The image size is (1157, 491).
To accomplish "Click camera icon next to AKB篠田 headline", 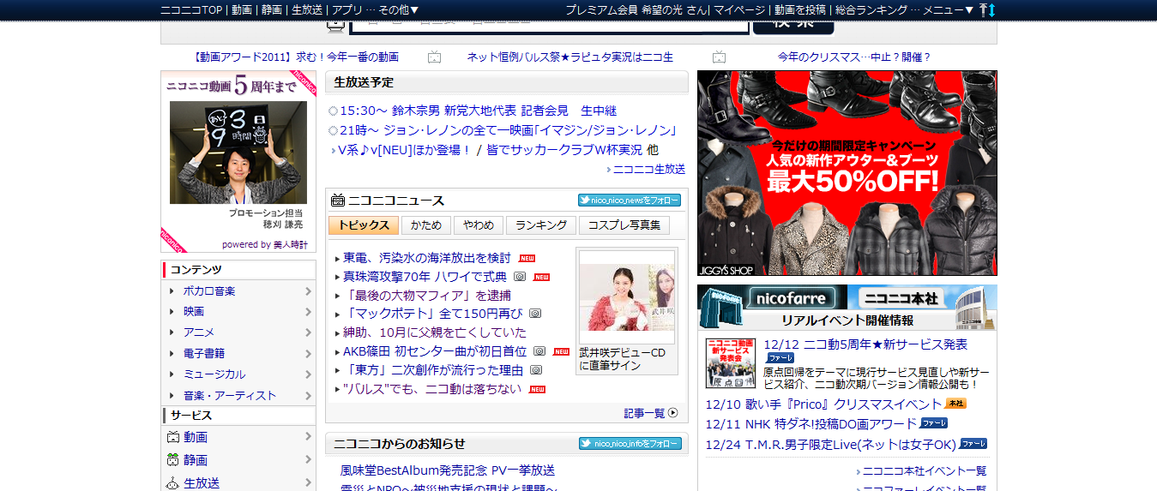I will coord(539,351).
